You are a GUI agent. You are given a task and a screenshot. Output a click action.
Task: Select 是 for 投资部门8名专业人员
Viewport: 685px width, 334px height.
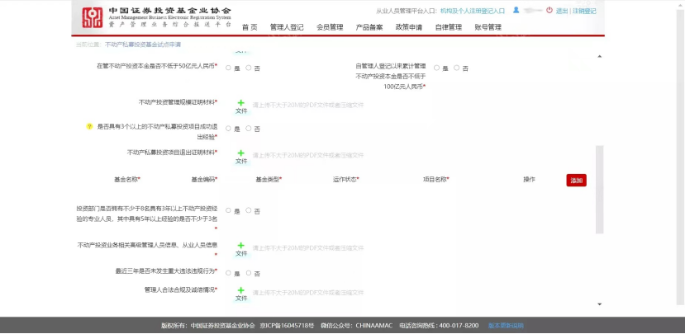(229, 210)
